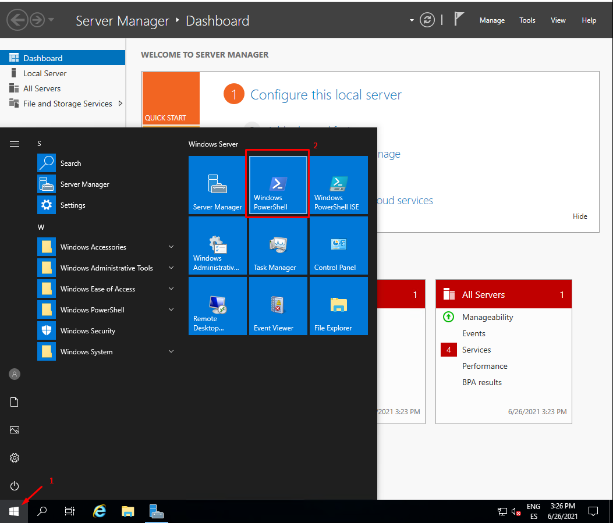Click Hide in the welcome panel
This screenshot has height=523, width=613.
(580, 216)
